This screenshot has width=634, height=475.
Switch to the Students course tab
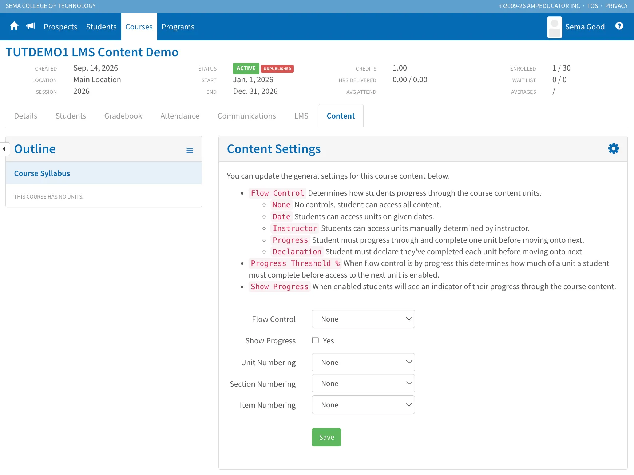tap(71, 116)
